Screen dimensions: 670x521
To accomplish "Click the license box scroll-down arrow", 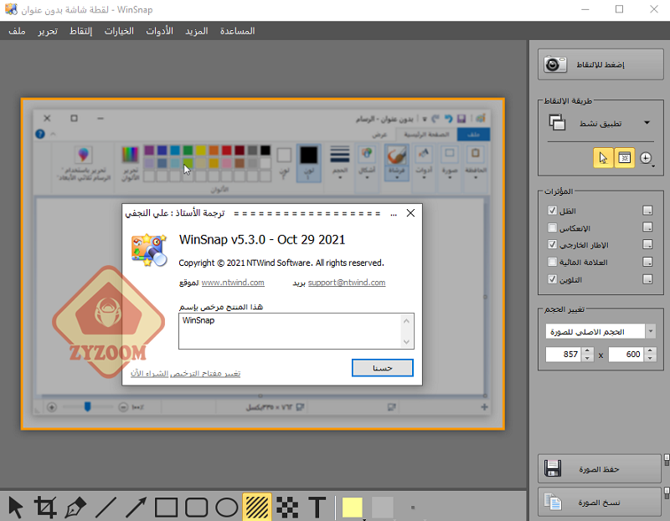I will point(406,342).
